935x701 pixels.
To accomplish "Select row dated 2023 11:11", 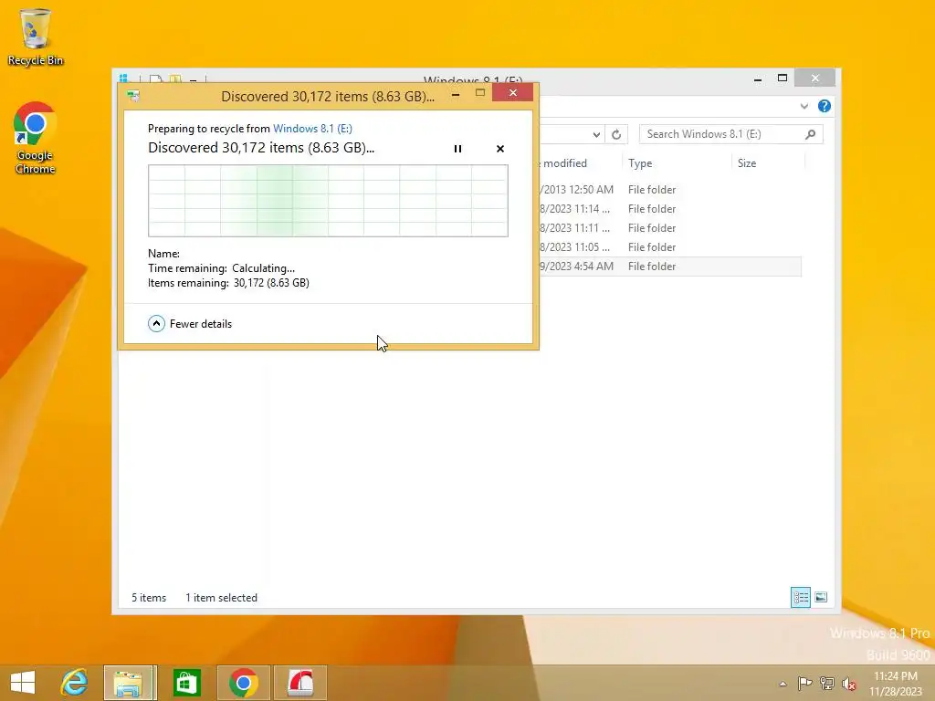I will pyautogui.click(x=670, y=227).
